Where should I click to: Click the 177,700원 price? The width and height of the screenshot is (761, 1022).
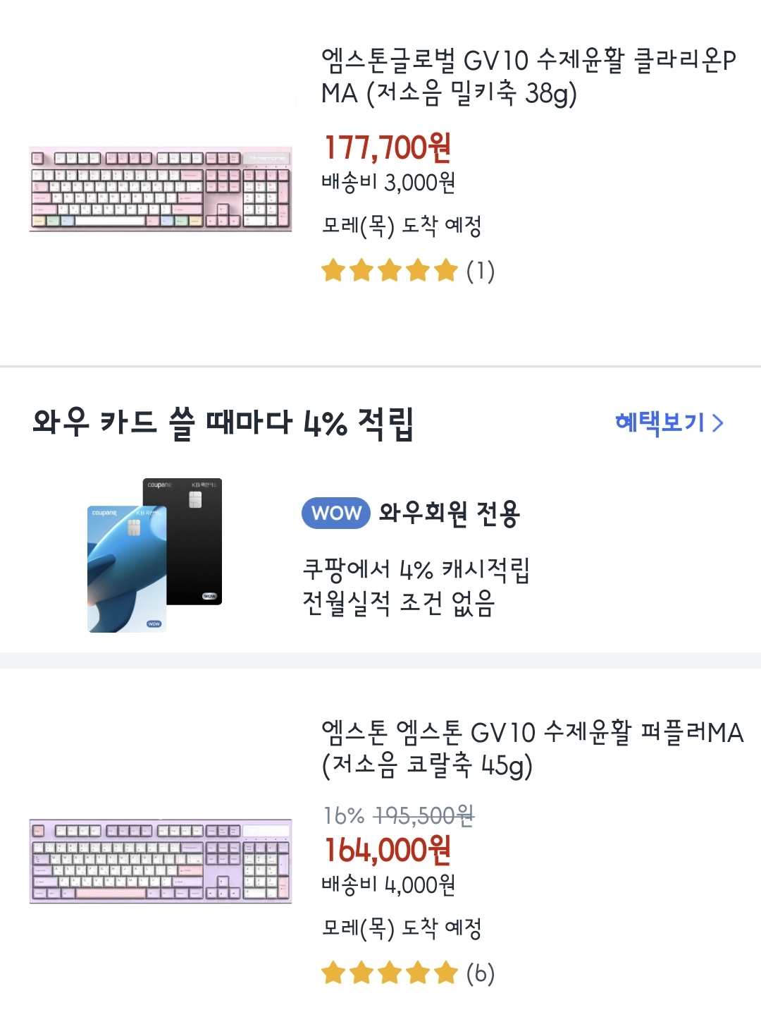[388, 147]
